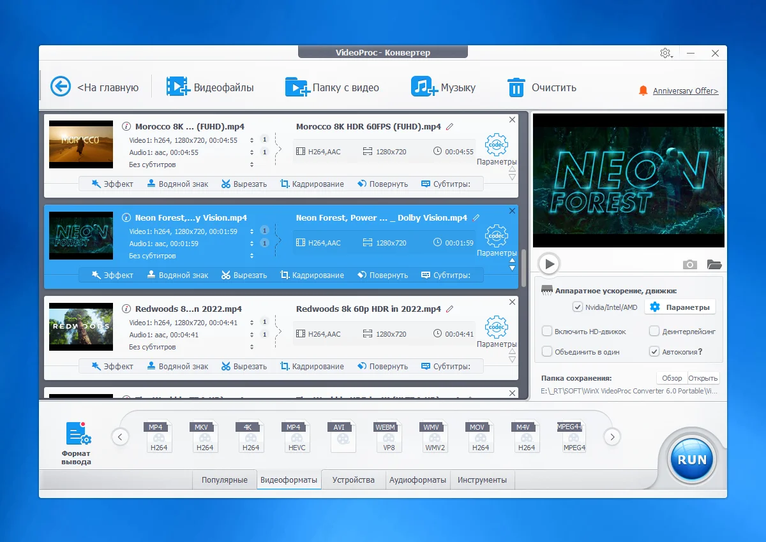Add music using the Музыку icon
Screen dimensions: 766x542
(424, 87)
